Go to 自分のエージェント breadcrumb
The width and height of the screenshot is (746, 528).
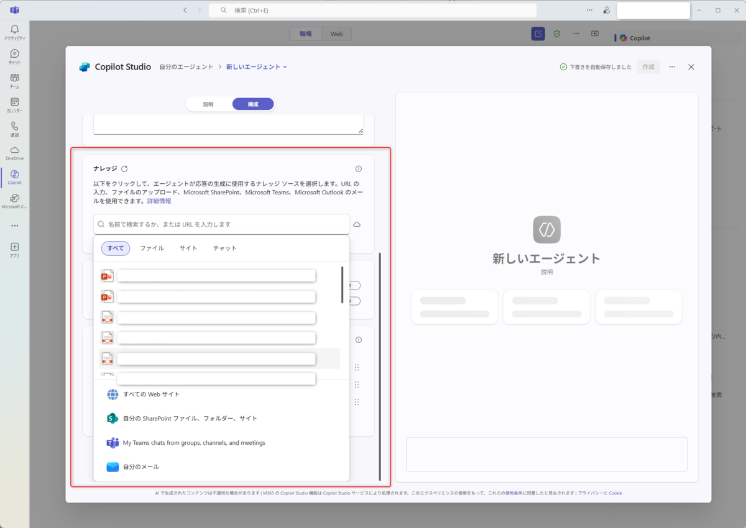(x=186, y=67)
